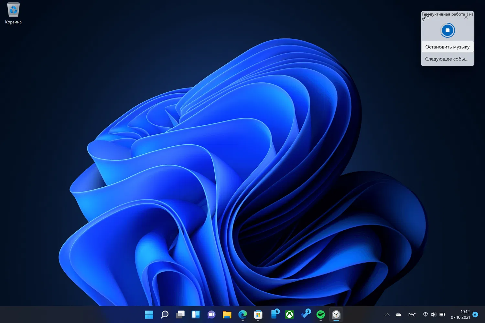Launch the Xbox app
The height and width of the screenshot is (323, 485).
click(289, 314)
